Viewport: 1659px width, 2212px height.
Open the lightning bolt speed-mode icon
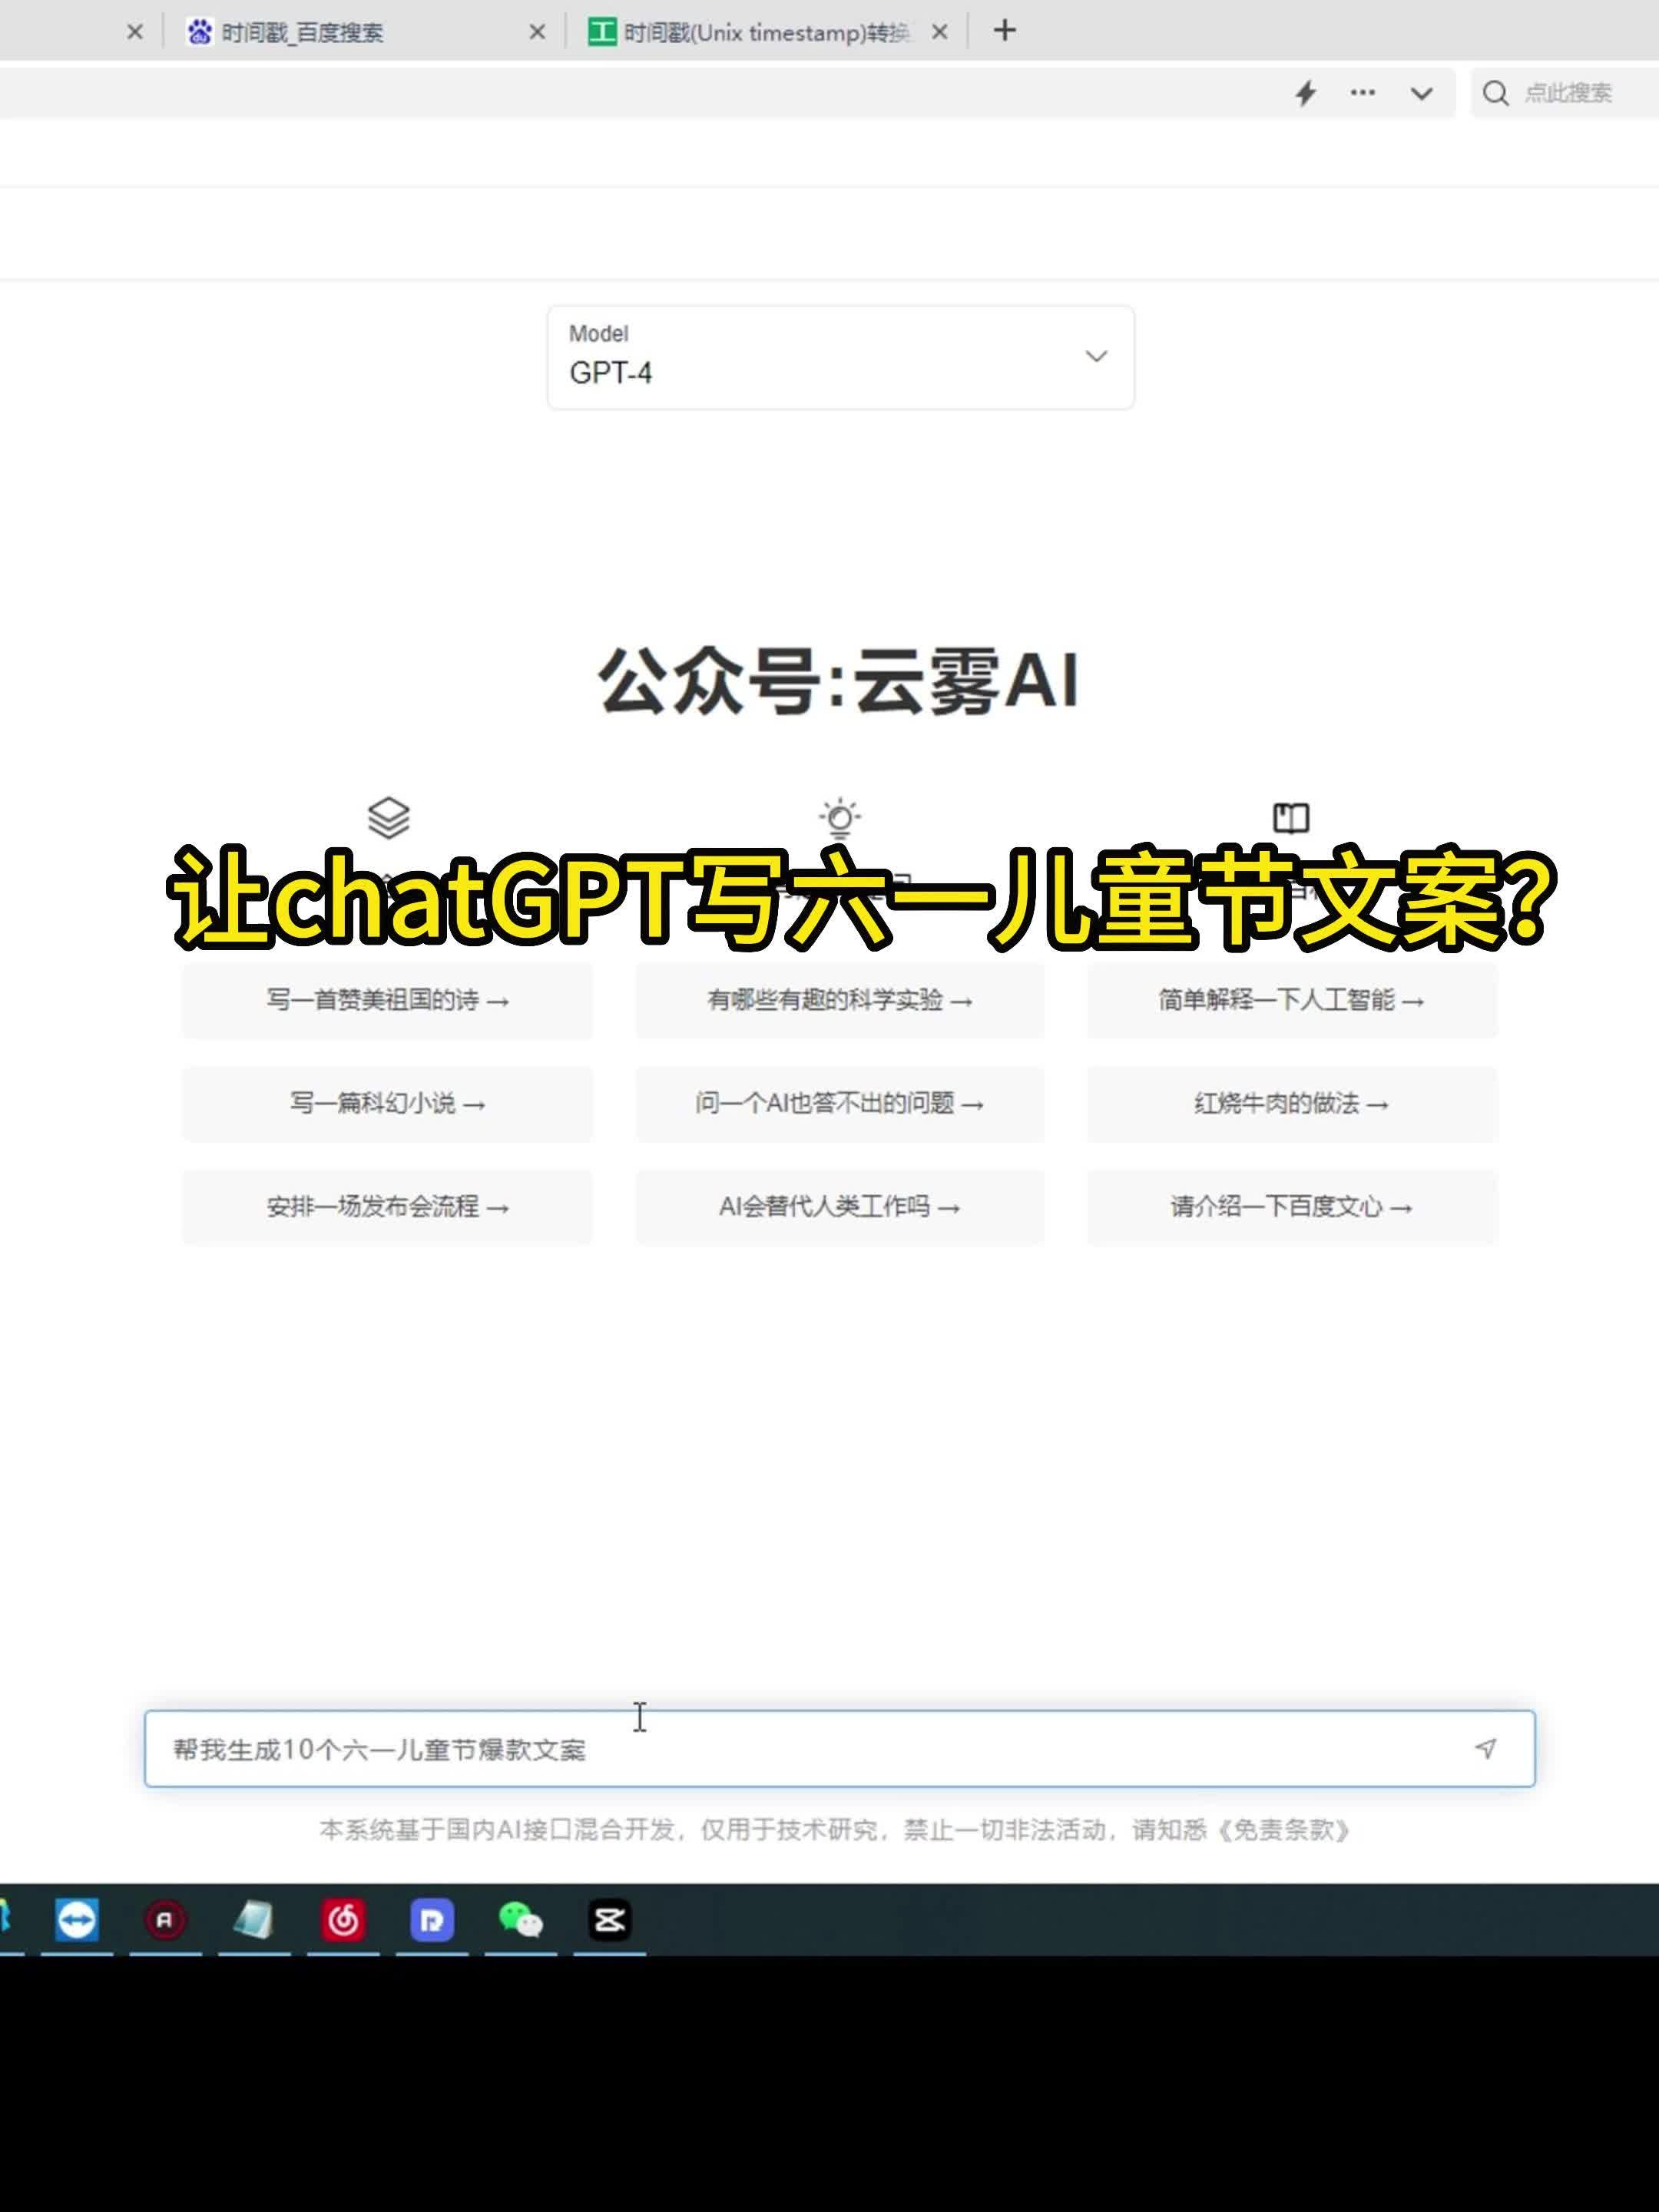point(1305,93)
